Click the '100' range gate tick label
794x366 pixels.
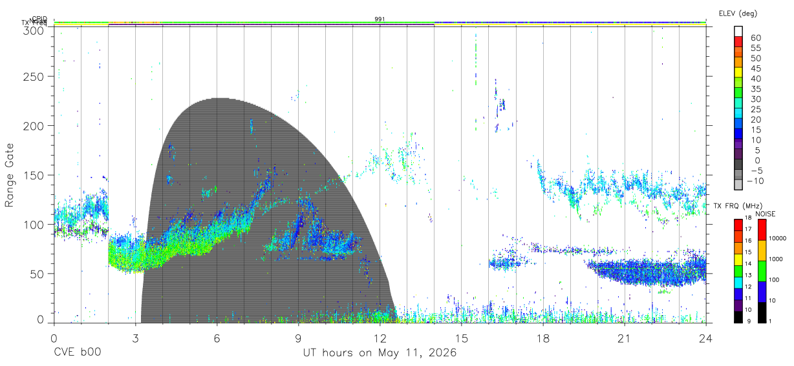coord(35,224)
